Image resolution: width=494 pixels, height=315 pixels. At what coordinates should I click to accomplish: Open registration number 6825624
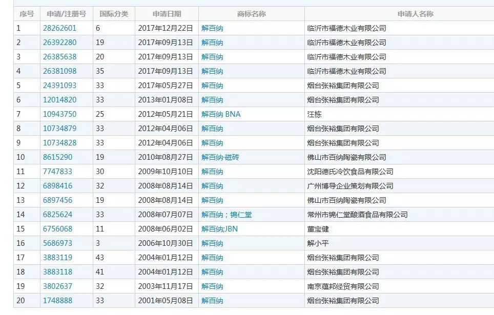tap(58, 215)
